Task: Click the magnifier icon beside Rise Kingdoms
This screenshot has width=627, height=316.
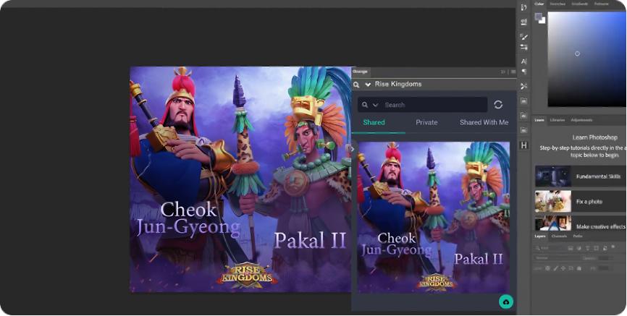Action: tap(356, 85)
